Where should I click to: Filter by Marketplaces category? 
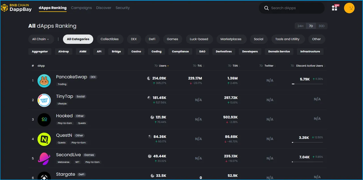[x=231, y=39]
